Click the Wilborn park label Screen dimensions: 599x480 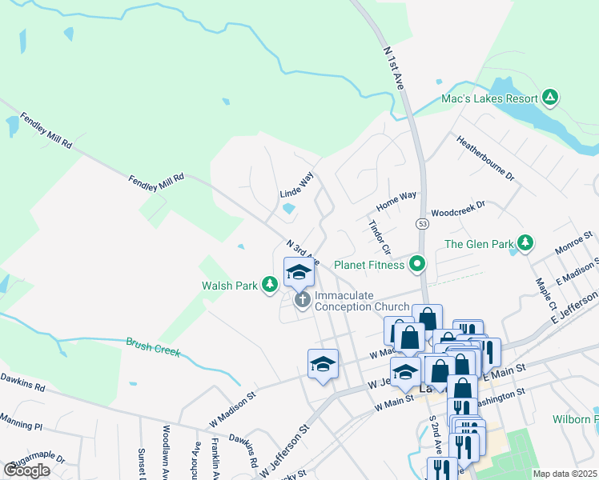[x=575, y=419]
